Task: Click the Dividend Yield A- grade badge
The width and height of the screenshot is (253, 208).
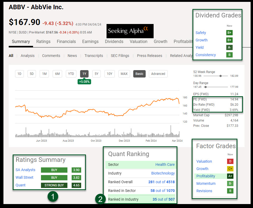Action: (x=229, y=47)
